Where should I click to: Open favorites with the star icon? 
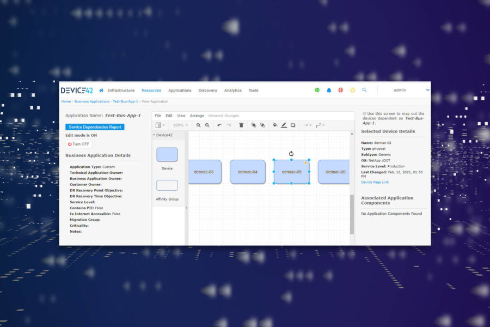[352, 90]
